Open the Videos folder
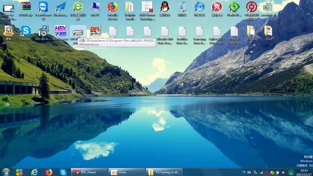313x176 pixels. [251, 33]
